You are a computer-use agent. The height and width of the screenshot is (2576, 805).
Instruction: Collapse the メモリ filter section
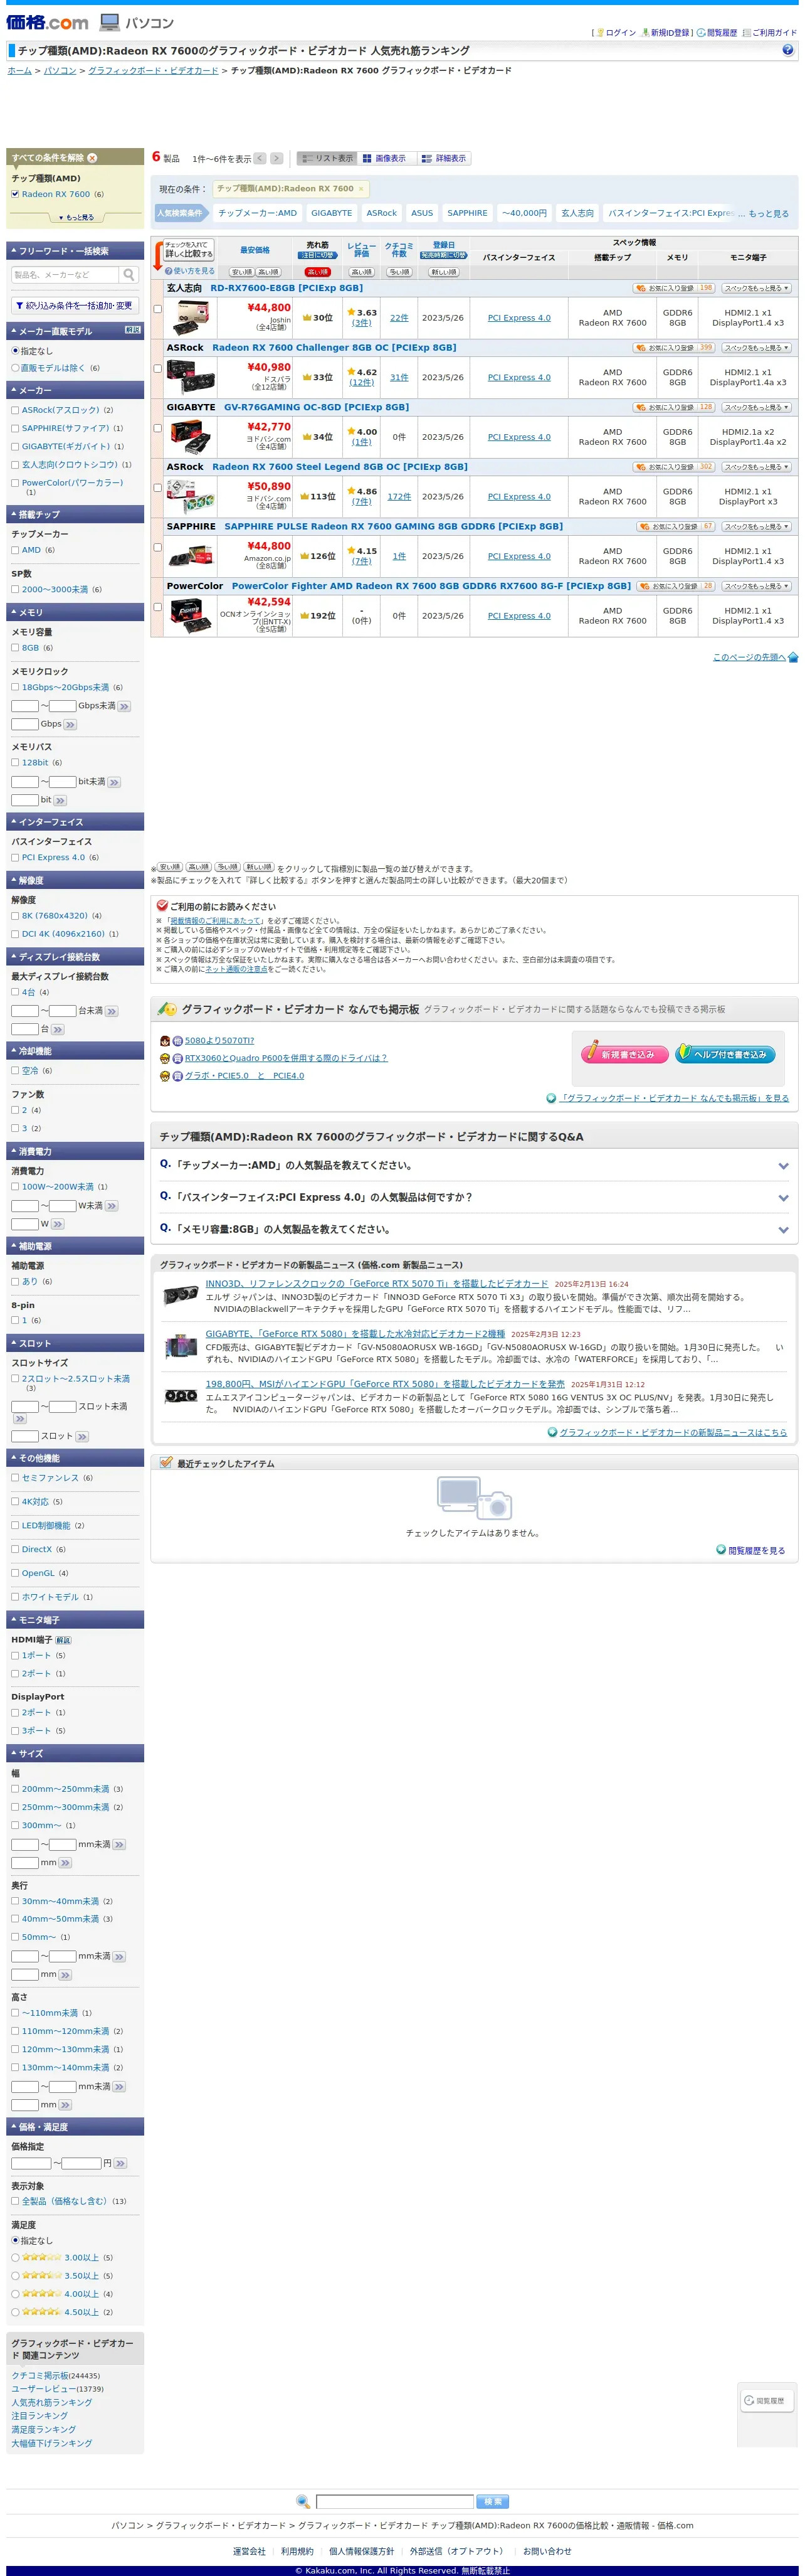(x=75, y=612)
